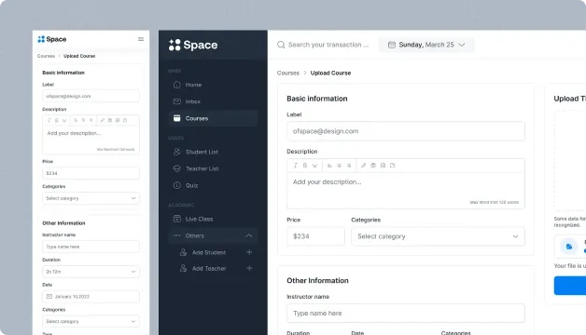Viewport: 586px width, 335px height.
Task: Click the Instructor name input field
Action: click(x=406, y=313)
